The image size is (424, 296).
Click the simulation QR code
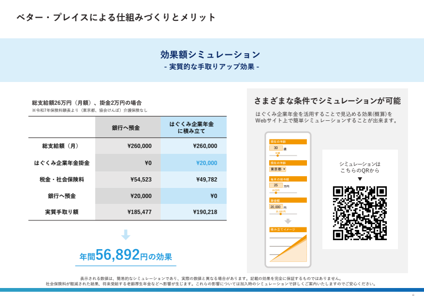360,213
